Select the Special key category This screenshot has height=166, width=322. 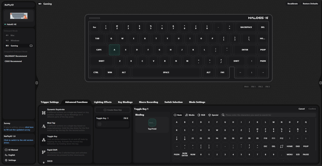[x=213, y=115]
